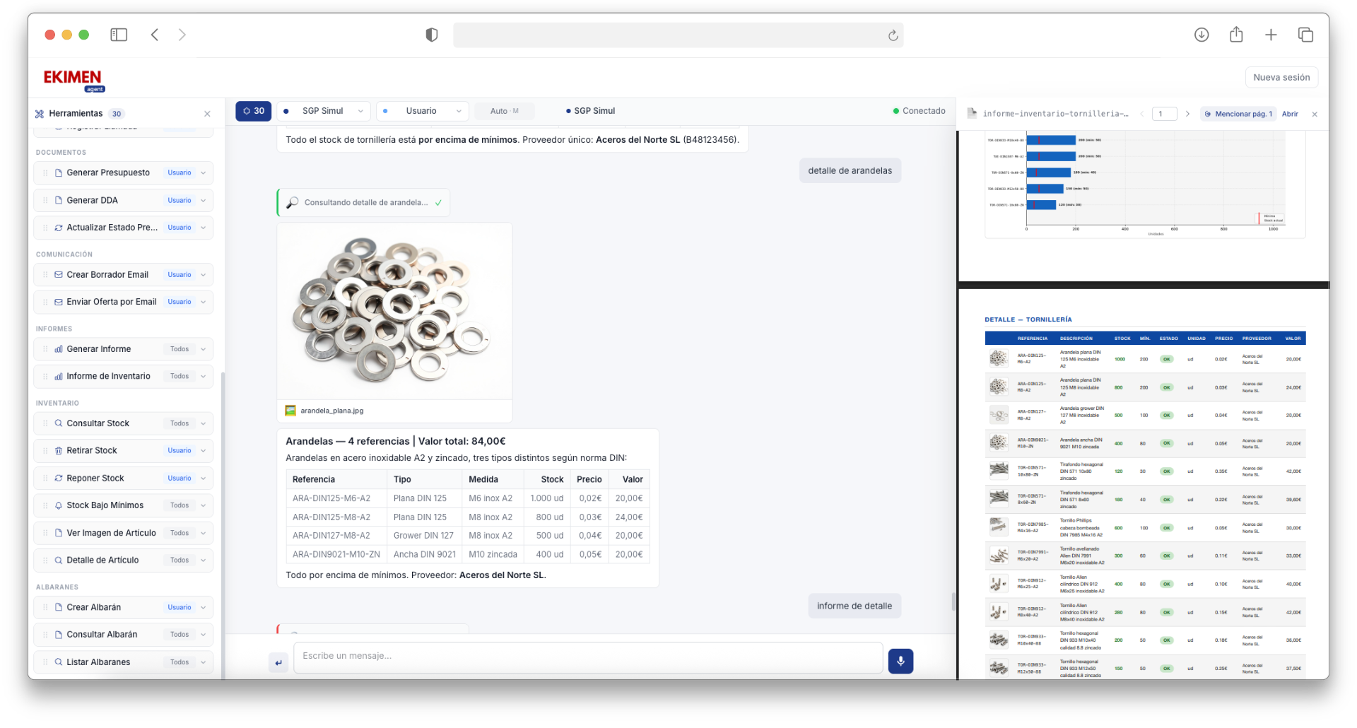Toggle the Safari sidebar icon
The image size is (1357, 728).
click(x=119, y=35)
